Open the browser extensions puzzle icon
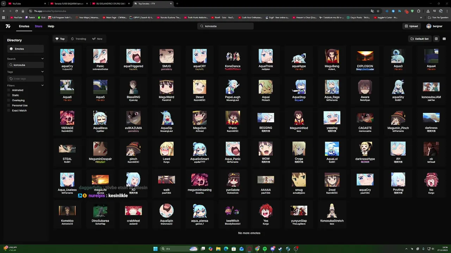 tap(419, 11)
